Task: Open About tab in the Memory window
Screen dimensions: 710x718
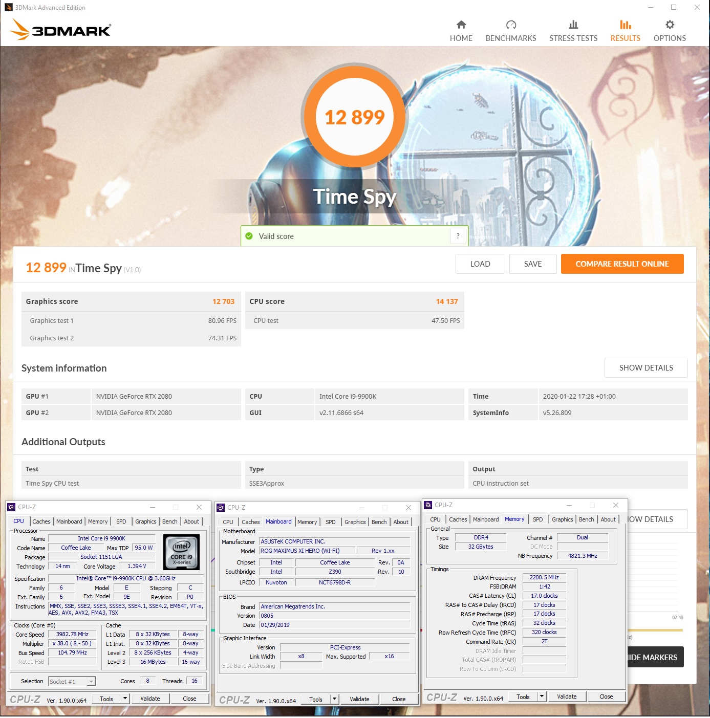Action: [608, 519]
